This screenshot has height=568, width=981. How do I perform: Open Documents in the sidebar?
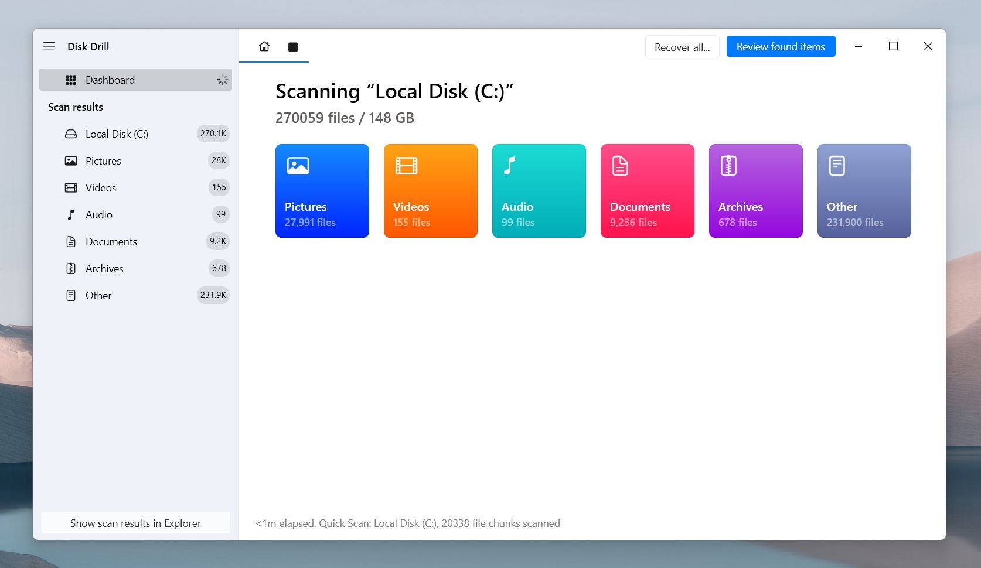coord(135,241)
